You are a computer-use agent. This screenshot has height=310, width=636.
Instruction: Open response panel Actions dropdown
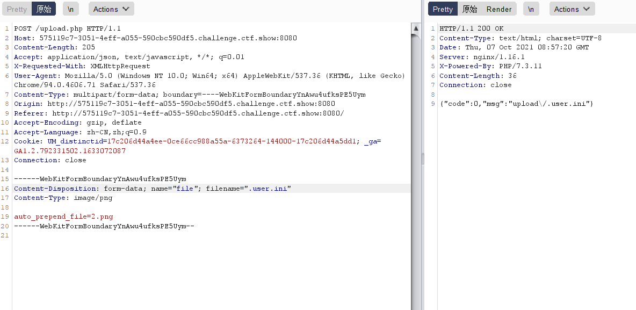pos(572,9)
